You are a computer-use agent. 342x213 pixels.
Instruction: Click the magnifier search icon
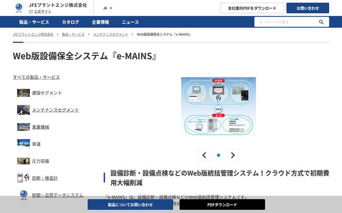[321, 22]
